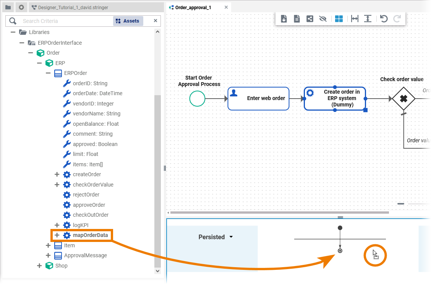Open the settings gear tab at top left

(21, 7)
